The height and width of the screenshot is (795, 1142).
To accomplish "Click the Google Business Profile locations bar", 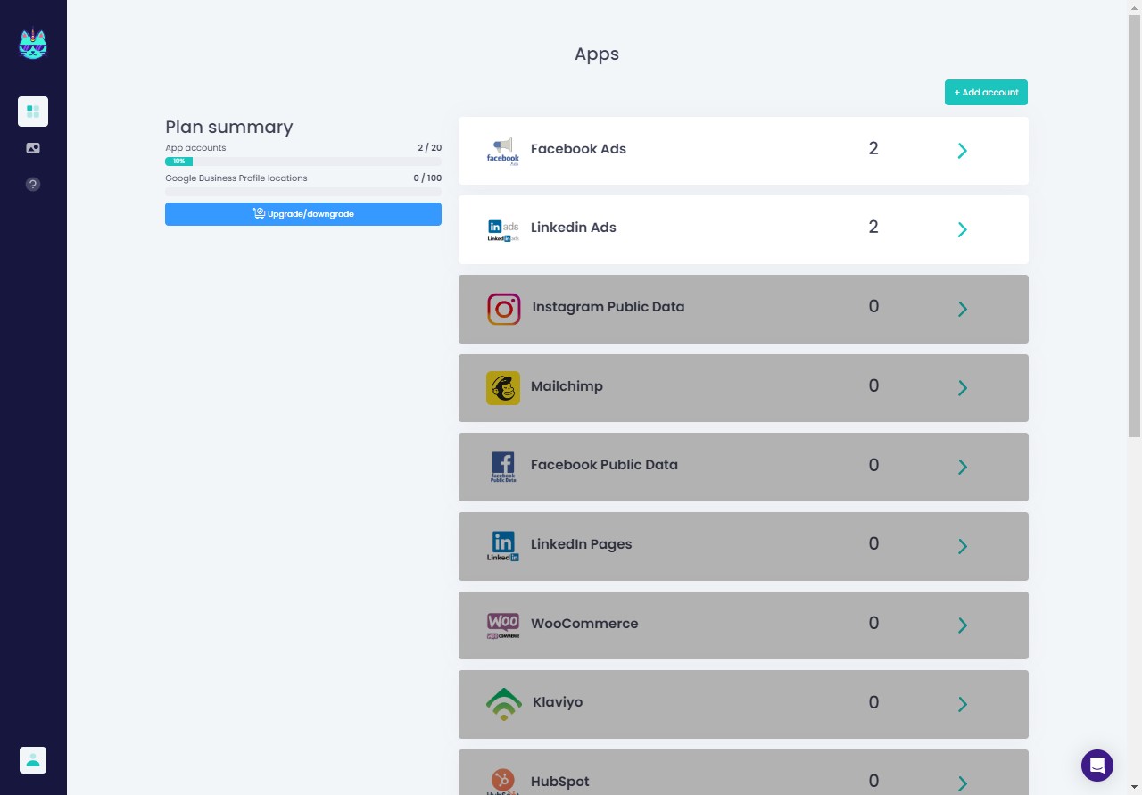I will (x=303, y=192).
